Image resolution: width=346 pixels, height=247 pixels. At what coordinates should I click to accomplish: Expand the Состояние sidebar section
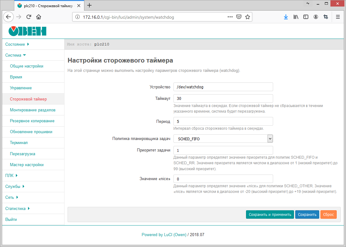[x=17, y=44]
